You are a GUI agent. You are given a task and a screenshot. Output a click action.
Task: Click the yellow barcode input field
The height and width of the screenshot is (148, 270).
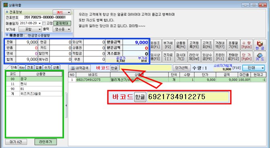(x=145, y=68)
